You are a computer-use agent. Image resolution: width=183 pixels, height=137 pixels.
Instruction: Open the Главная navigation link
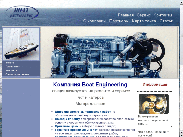pyautogui.click(x=126, y=15)
